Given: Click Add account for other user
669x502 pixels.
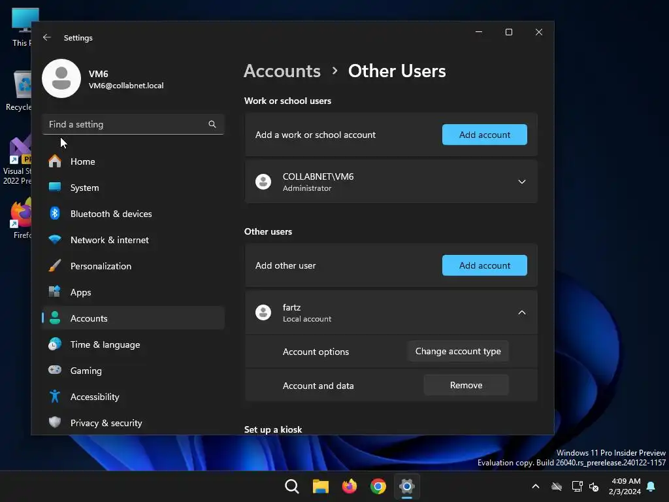Looking at the screenshot, I should pos(484,265).
